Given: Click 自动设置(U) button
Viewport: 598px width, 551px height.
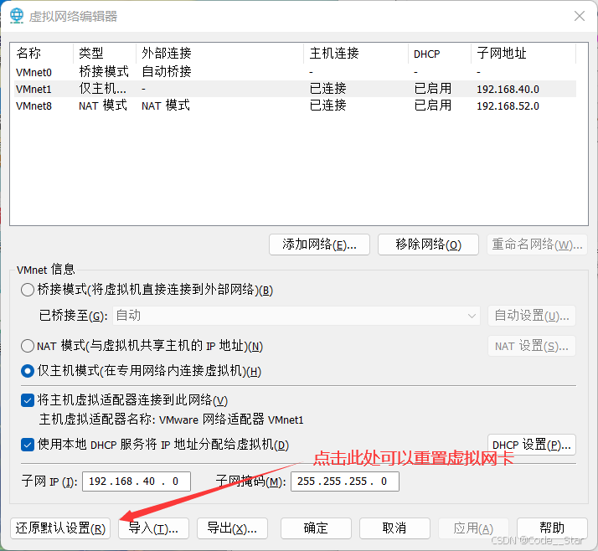Looking at the screenshot, I should pos(532,316).
